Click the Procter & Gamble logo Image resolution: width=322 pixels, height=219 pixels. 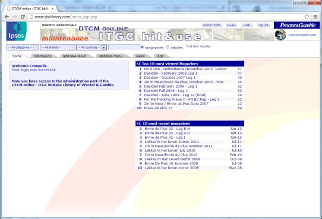(296, 25)
